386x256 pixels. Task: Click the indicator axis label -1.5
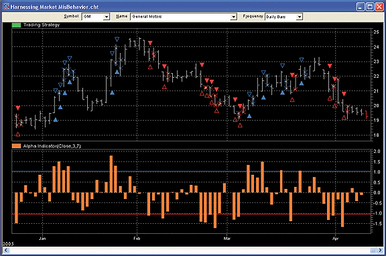coord(377,224)
